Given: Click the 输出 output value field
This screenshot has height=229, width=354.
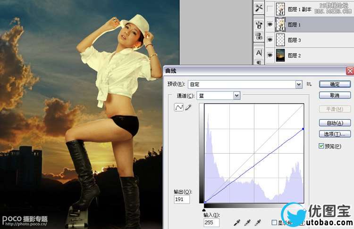Looking at the screenshot, I should (x=182, y=199).
